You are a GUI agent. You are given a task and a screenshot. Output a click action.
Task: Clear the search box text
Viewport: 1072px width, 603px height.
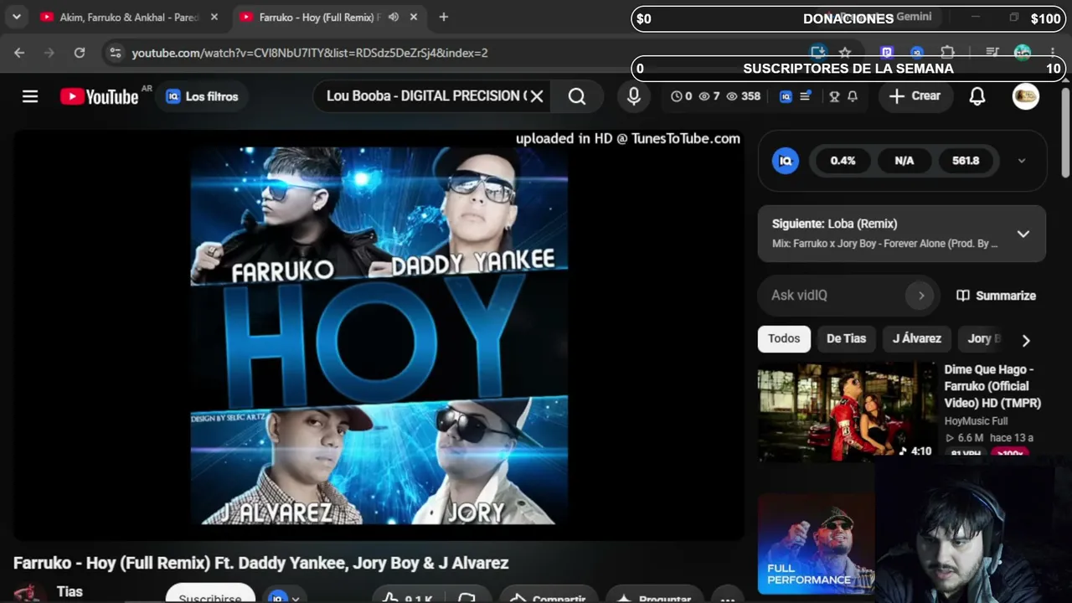point(537,96)
